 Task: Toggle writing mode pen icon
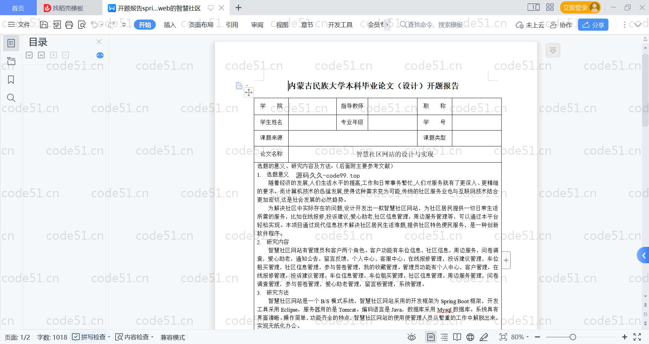(x=484, y=337)
